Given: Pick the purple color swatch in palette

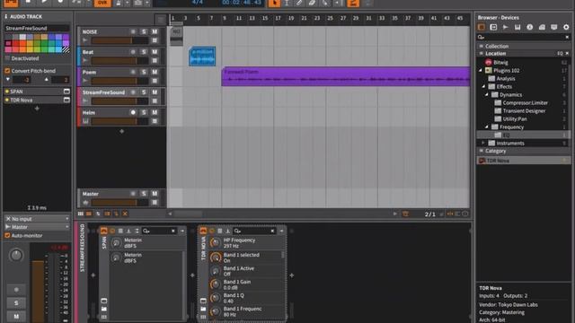Looking at the screenshot, I should (x=66, y=37).
